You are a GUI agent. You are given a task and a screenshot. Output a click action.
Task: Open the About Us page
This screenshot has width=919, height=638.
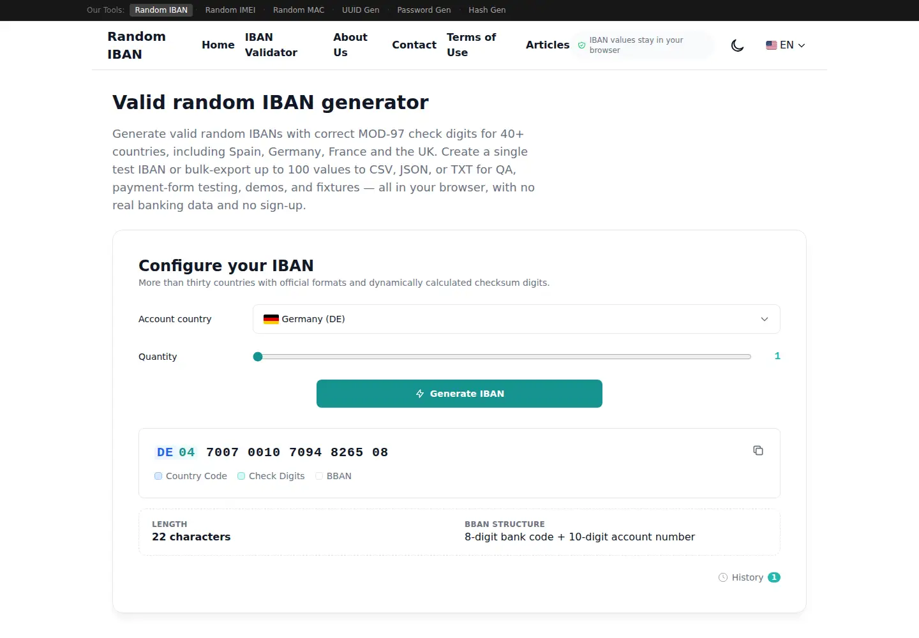point(350,45)
